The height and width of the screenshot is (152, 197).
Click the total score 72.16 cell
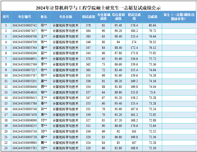[152, 148]
